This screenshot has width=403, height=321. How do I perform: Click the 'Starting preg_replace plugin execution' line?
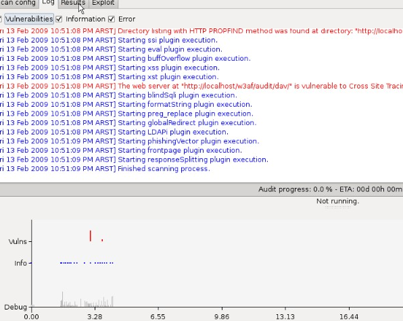pos(126,114)
